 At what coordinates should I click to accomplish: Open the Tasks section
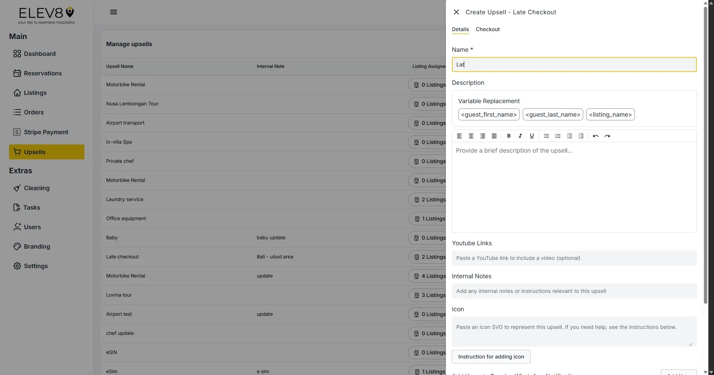[x=31, y=207]
